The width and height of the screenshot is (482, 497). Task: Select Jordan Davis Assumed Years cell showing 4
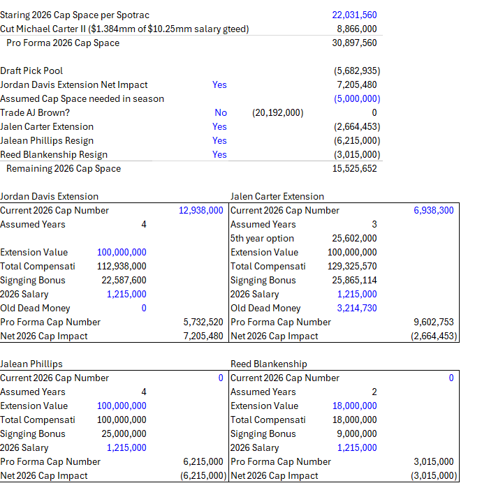[x=144, y=224]
